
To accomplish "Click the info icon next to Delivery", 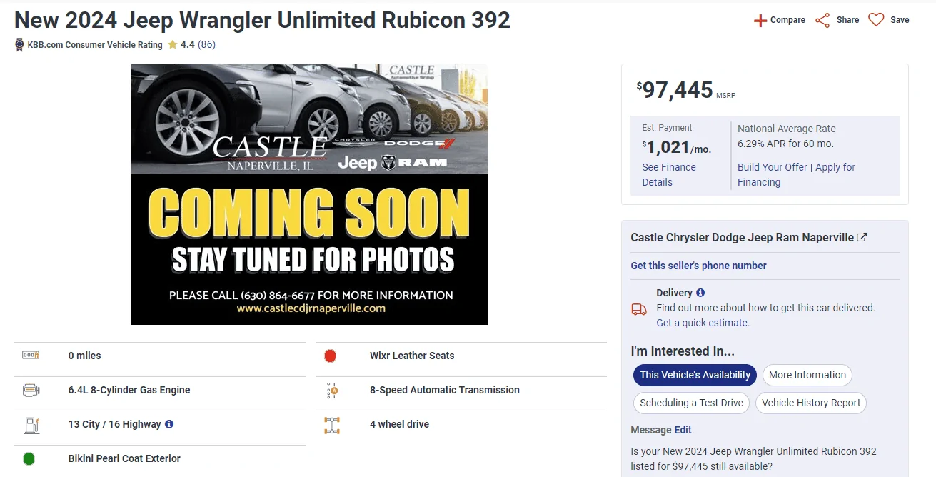I will point(700,293).
